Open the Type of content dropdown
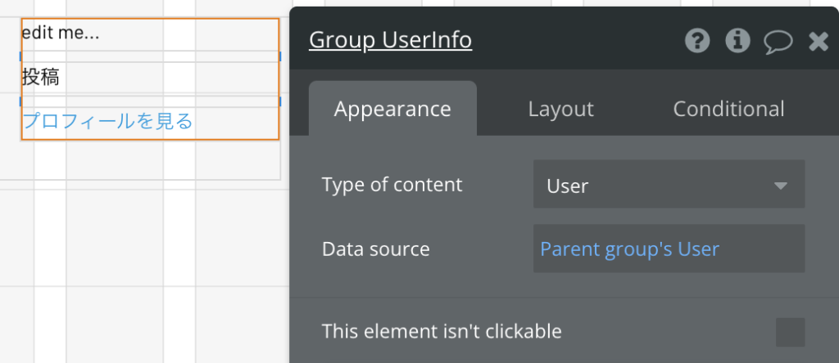This screenshot has width=839, height=363. [669, 184]
